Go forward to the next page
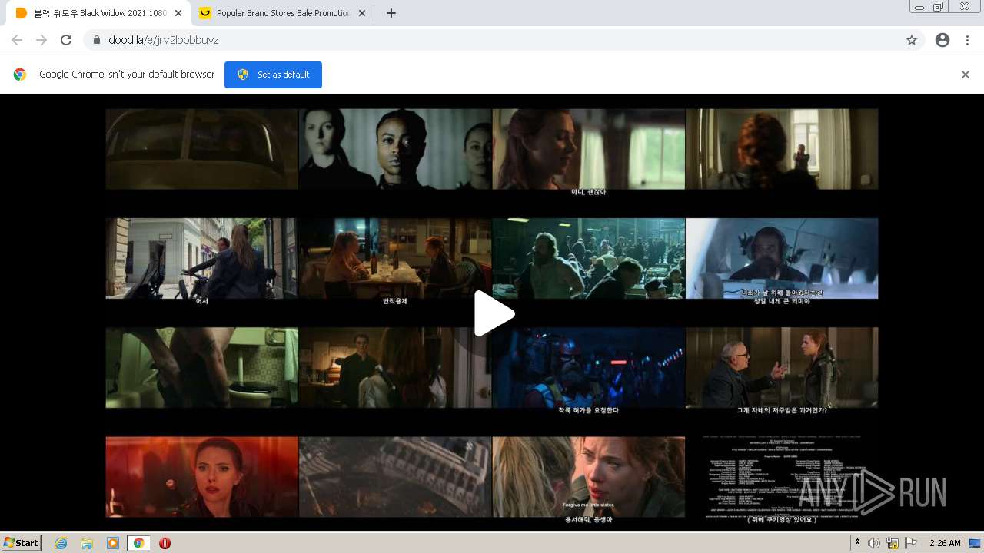The height and width of the screenshot is (553, 984). (42, 40)
